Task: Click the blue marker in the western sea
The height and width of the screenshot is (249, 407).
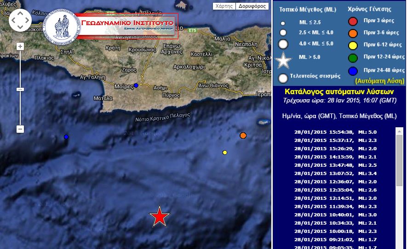Action: (x=66, y=137)
